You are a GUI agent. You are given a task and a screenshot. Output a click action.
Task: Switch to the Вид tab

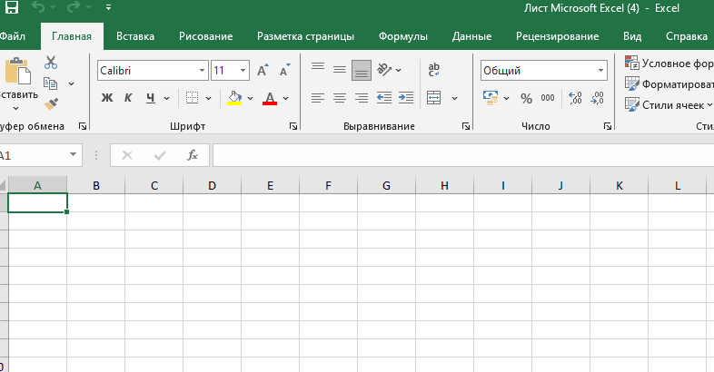pyautogui.click(x=632, y=36)
